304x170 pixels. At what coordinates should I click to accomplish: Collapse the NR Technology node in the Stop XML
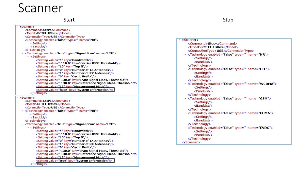tap(185, 54)
